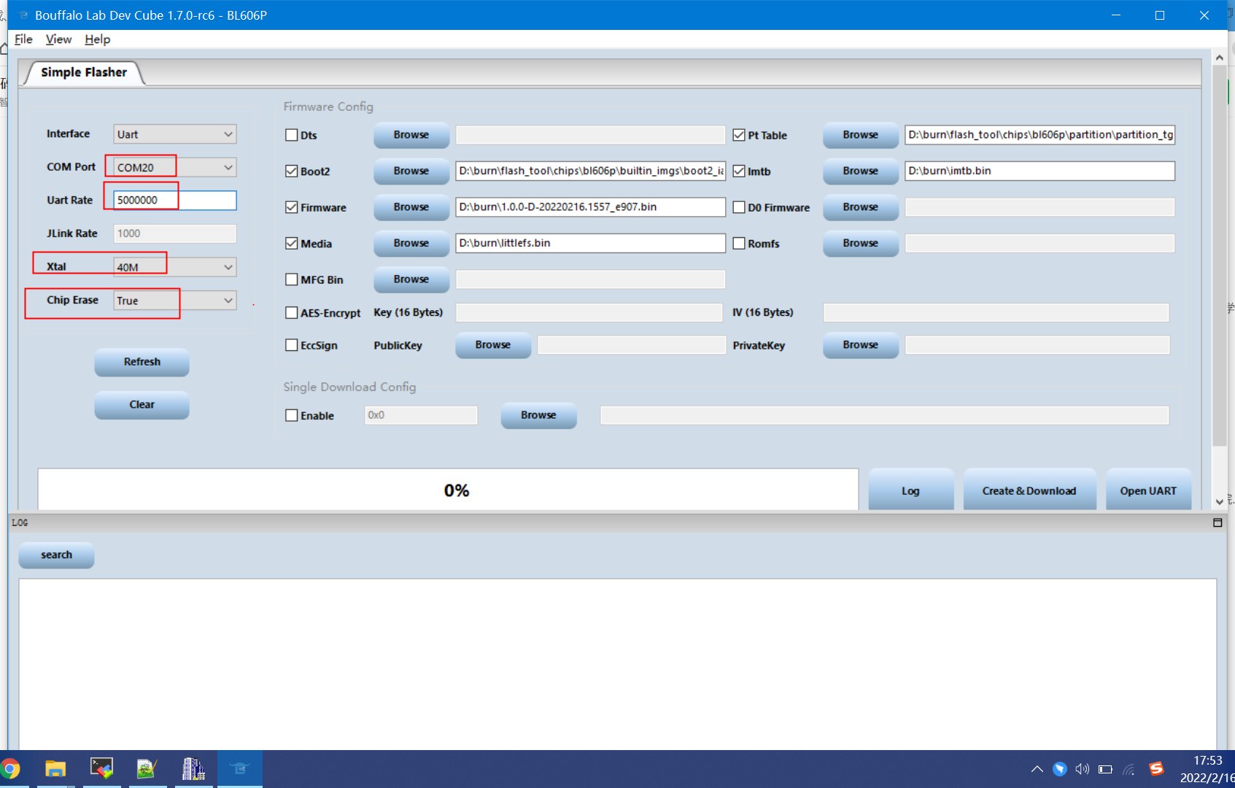
Task: Start Create & Download
Action: [x=1029, y=491]
